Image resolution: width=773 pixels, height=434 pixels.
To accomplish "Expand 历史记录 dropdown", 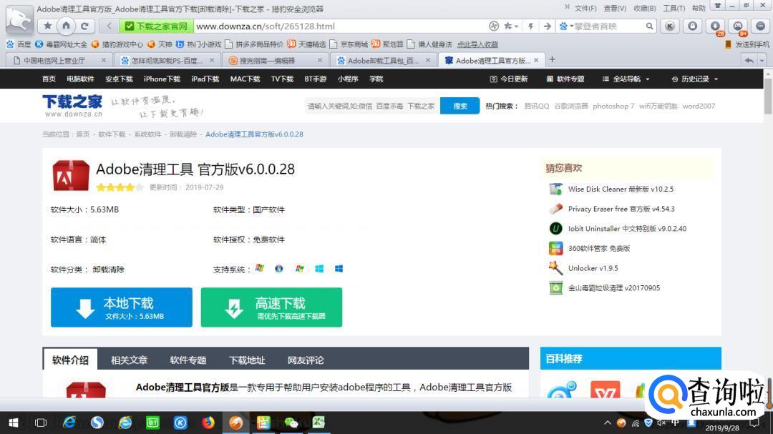I will [x=694, y=79].
